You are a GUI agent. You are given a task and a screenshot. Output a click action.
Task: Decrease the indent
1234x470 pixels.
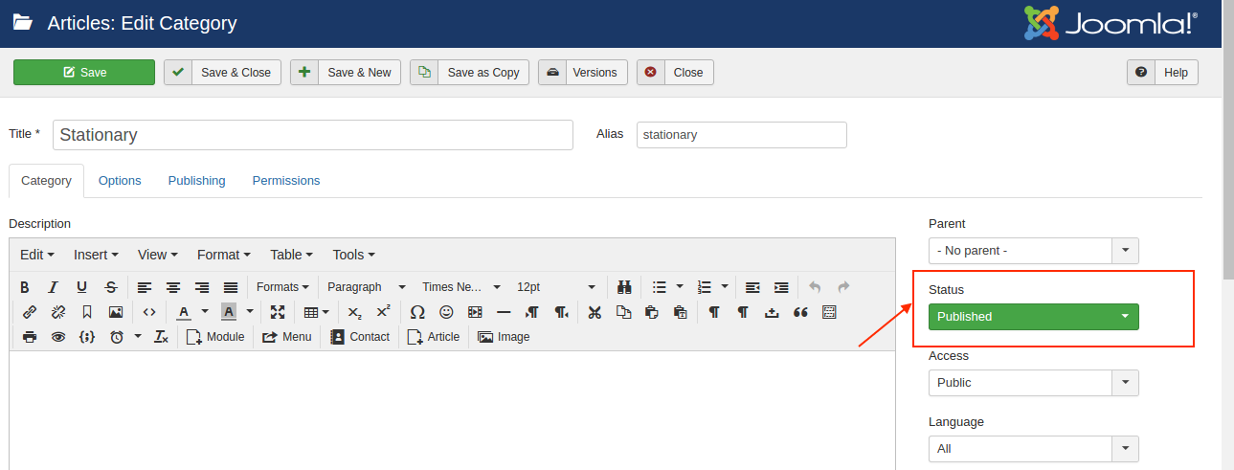[x=752, y=287]
